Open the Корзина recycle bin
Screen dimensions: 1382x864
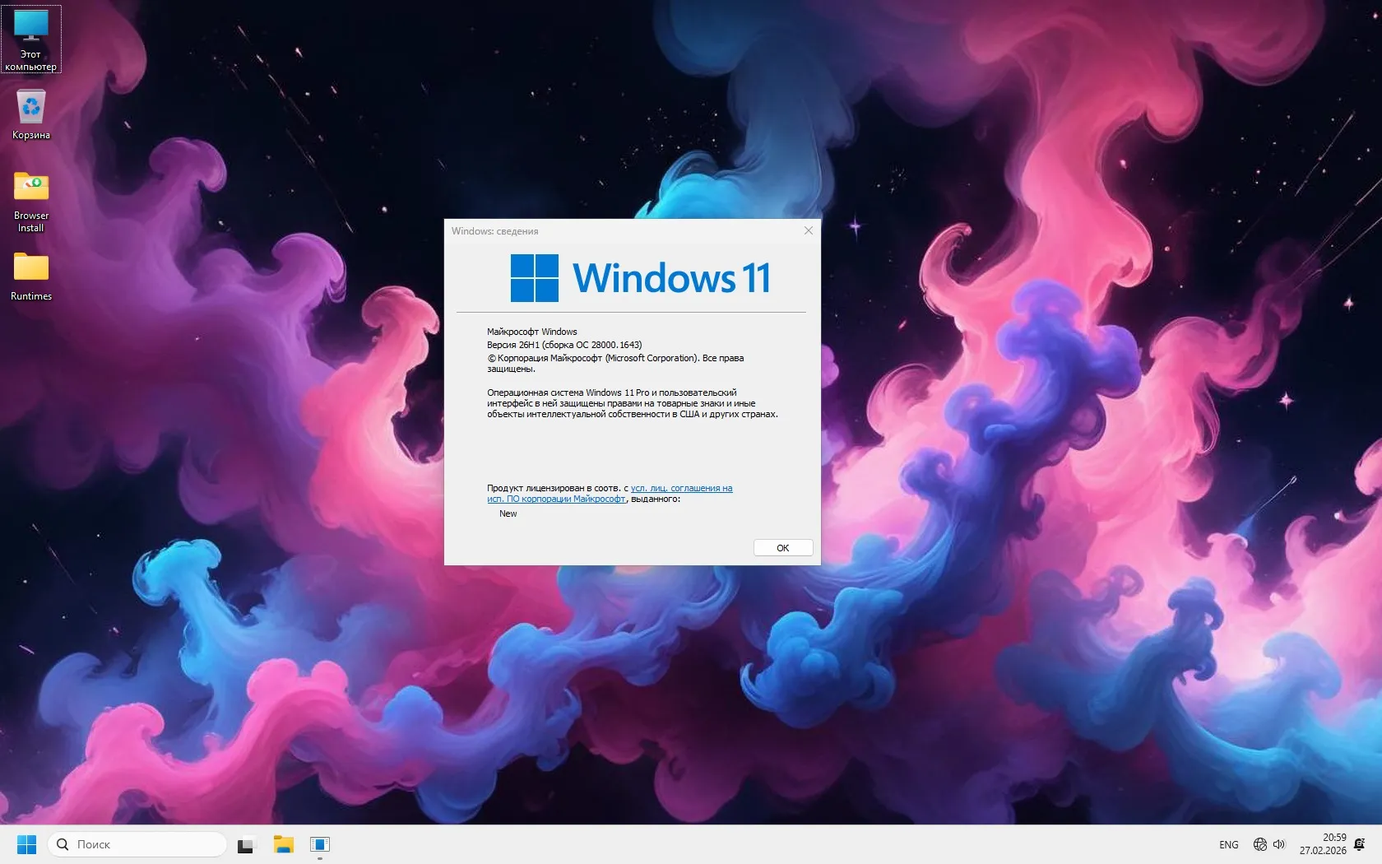click(x=30, y=111)
